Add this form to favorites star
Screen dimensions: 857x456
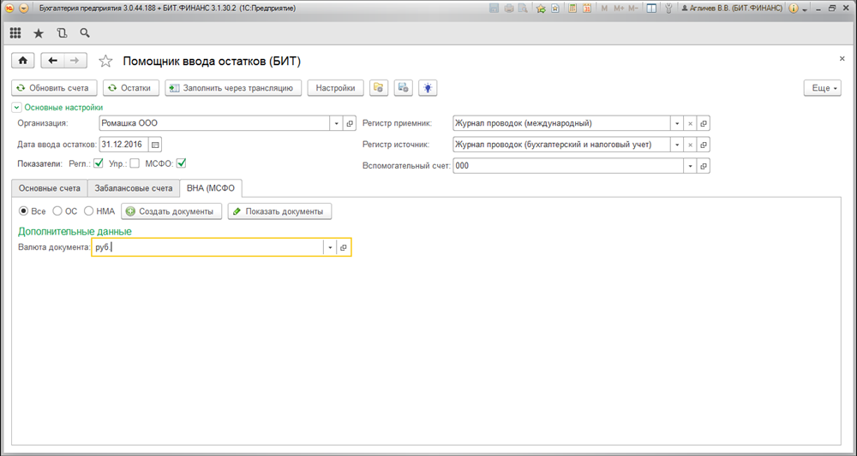[x=105, y=61]
